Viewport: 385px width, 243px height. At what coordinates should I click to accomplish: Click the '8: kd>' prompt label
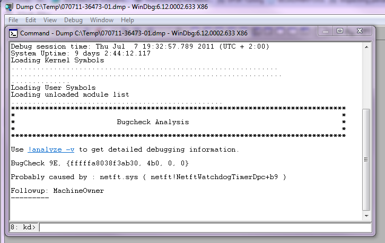click(23, 227)
